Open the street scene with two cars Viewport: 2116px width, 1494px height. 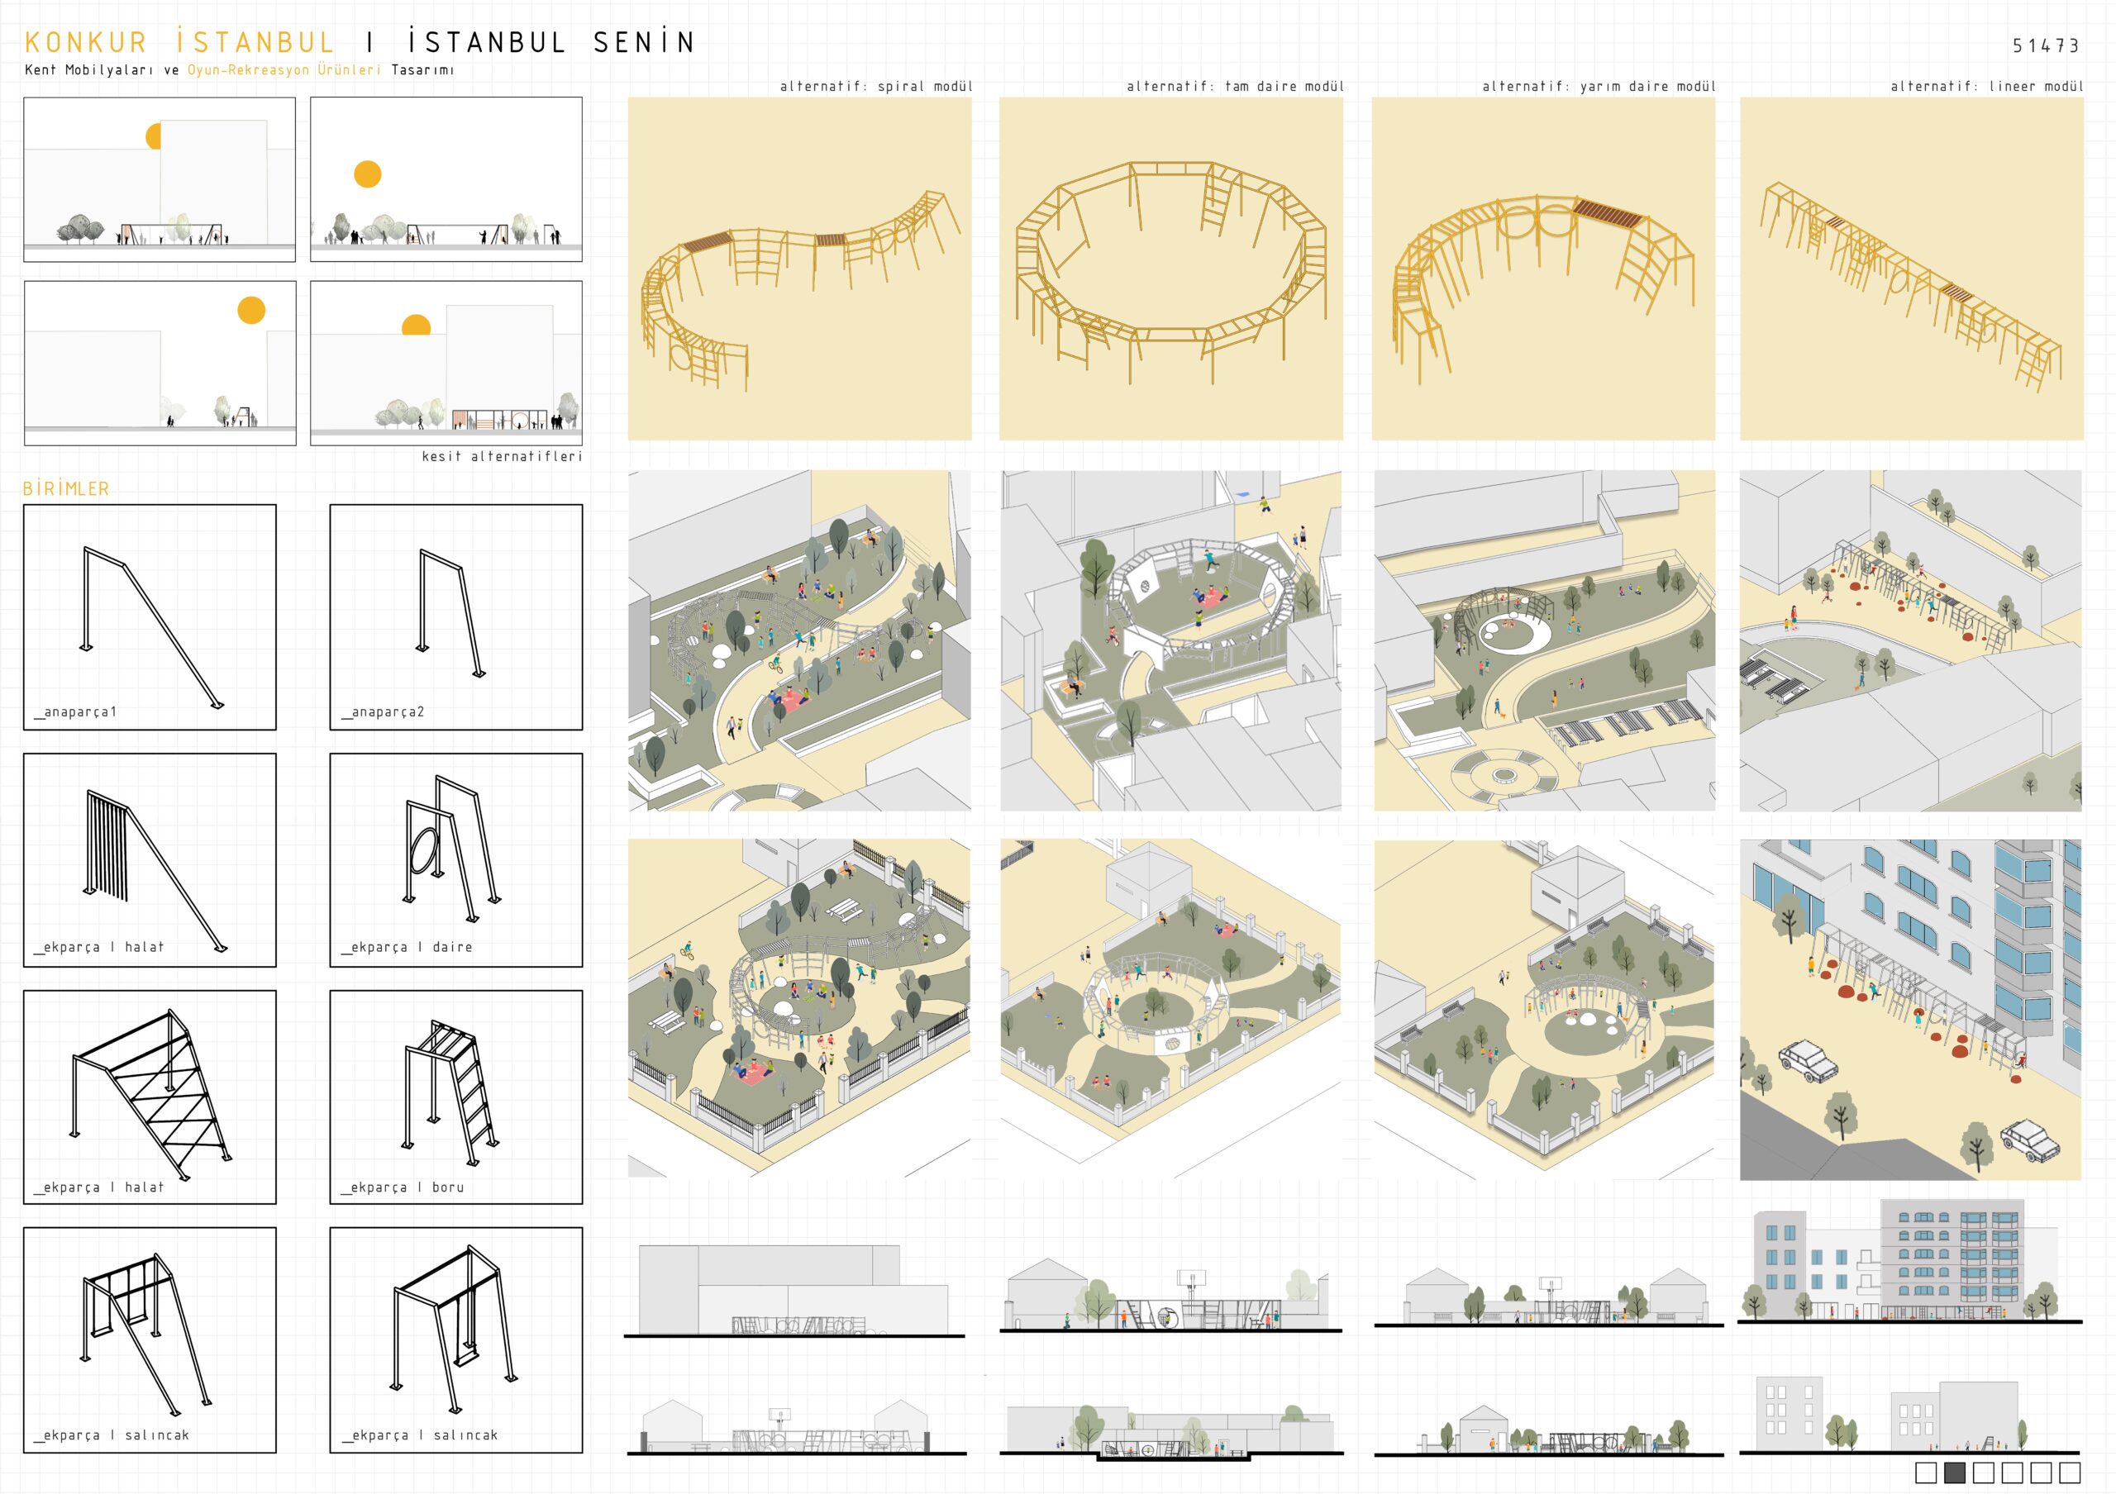(1909, 1009)
